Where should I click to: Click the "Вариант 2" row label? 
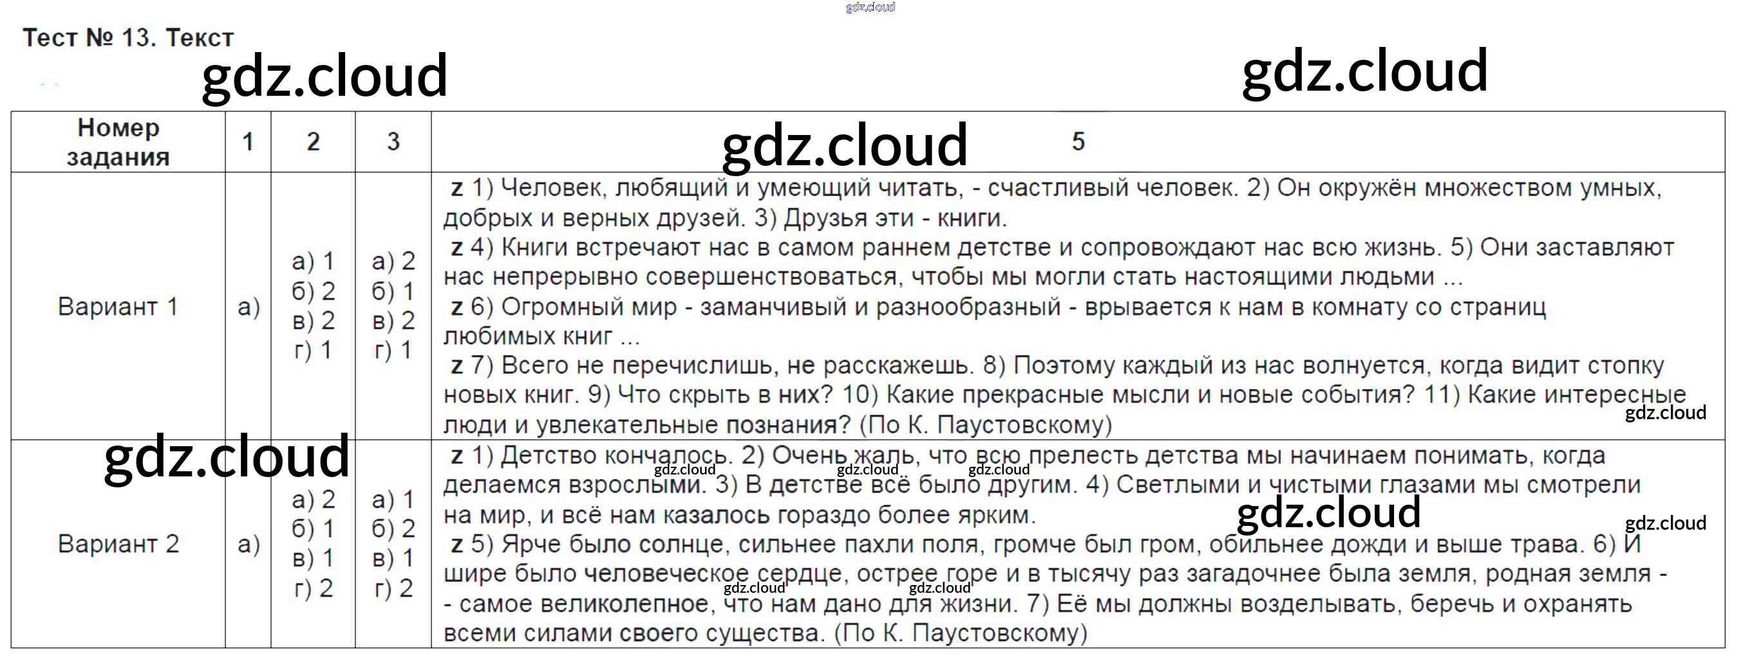pos(118,543)
